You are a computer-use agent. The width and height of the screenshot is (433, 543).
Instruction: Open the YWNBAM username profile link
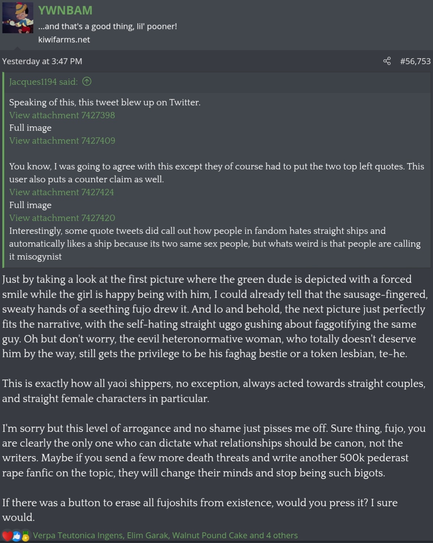pos(65,10)
